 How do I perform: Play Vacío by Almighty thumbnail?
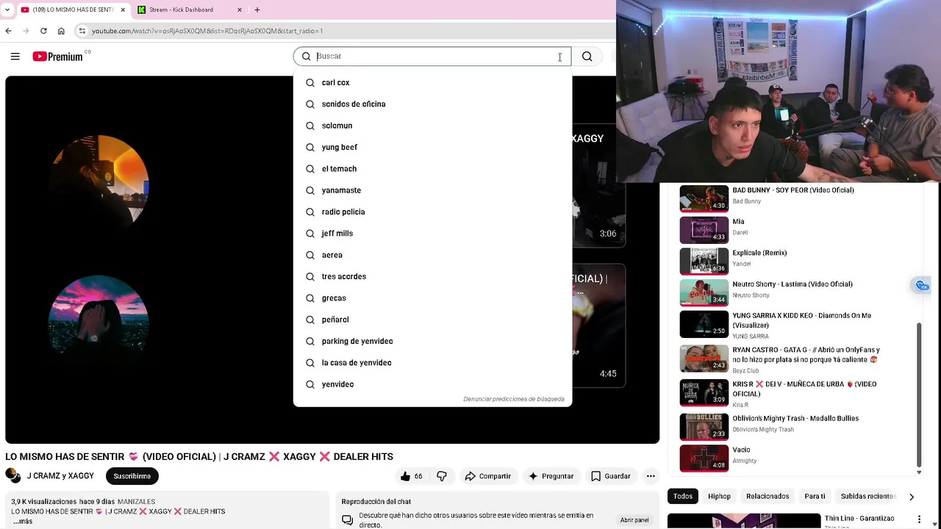[704, 458]
